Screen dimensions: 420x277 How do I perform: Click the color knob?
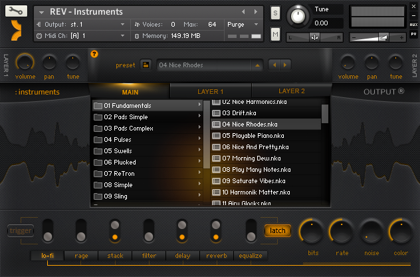(401, 232)
